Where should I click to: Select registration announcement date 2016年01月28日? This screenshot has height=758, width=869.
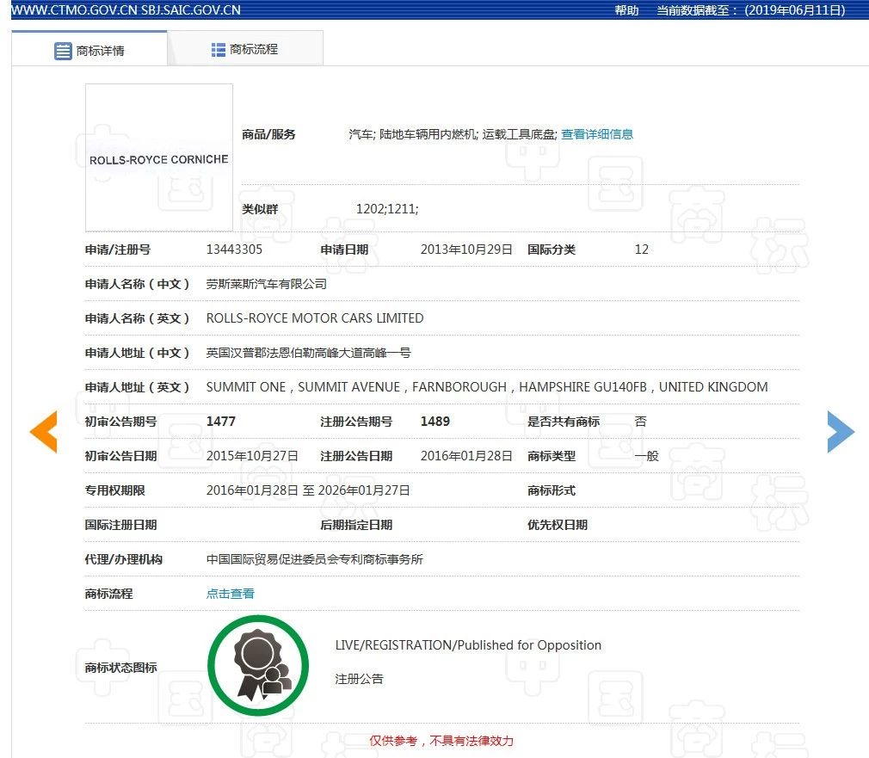click(466, 455)
